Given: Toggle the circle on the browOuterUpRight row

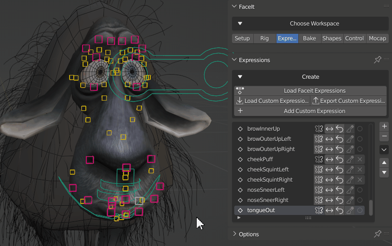Looking at the screenshot, I should click(x=360, y=149).
